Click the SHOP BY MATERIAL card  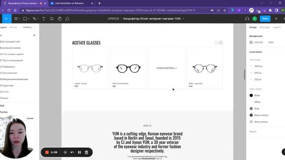tap(167, 68)
